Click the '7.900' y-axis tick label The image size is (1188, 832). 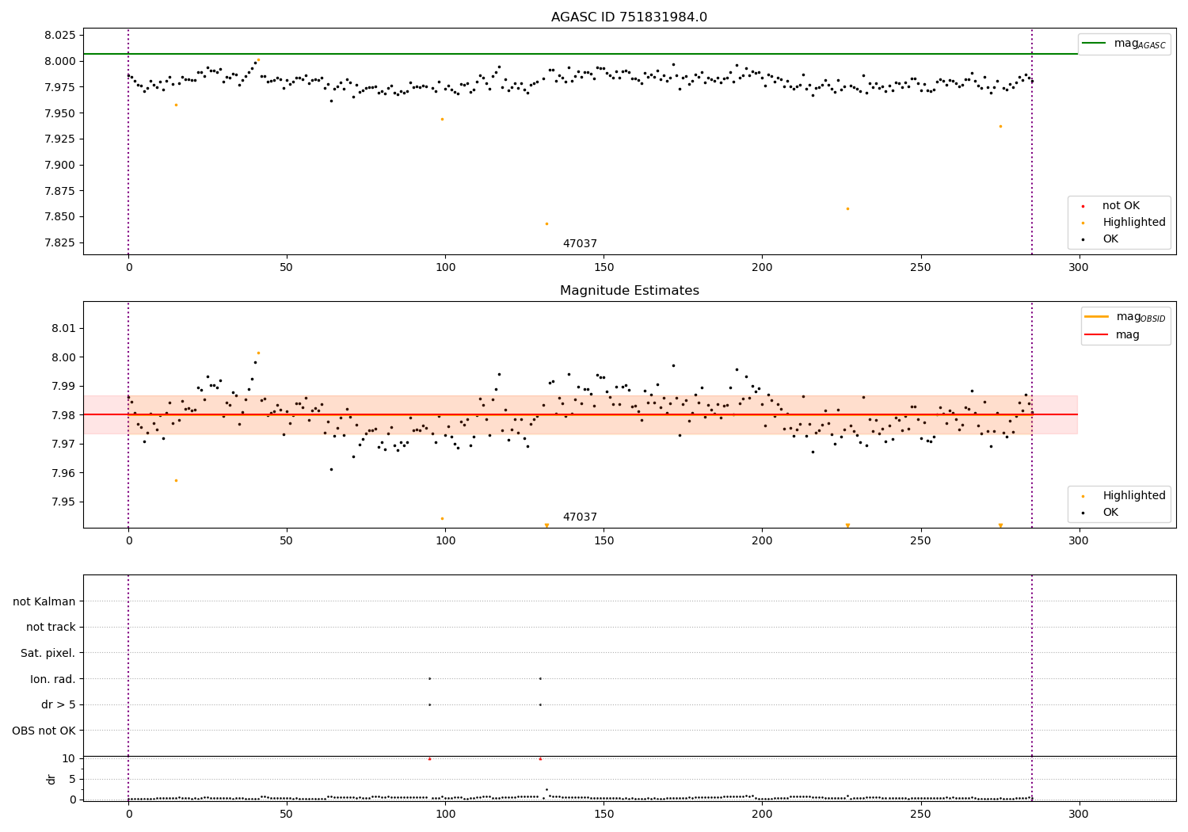pos(60,165)
